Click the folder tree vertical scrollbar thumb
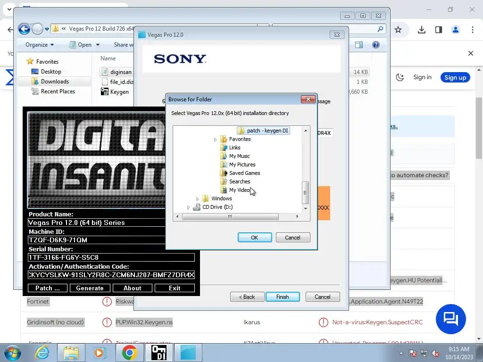This screenshot has height=362, width=483. pos(305,193)
